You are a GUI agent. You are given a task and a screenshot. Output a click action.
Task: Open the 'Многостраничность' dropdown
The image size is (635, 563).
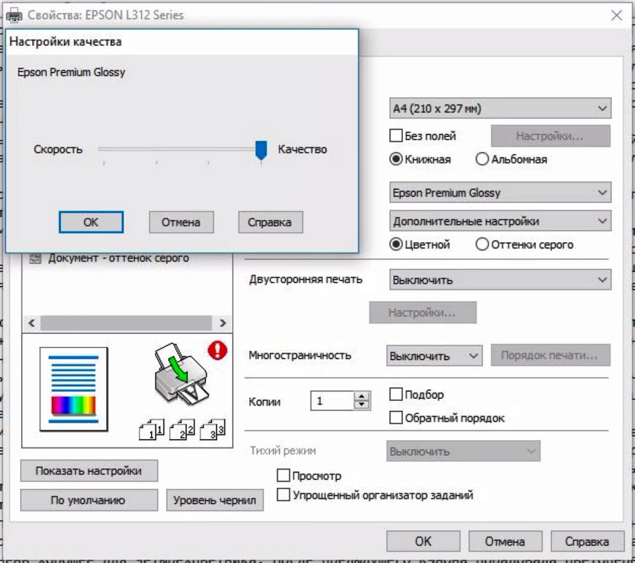coord(434,356)
